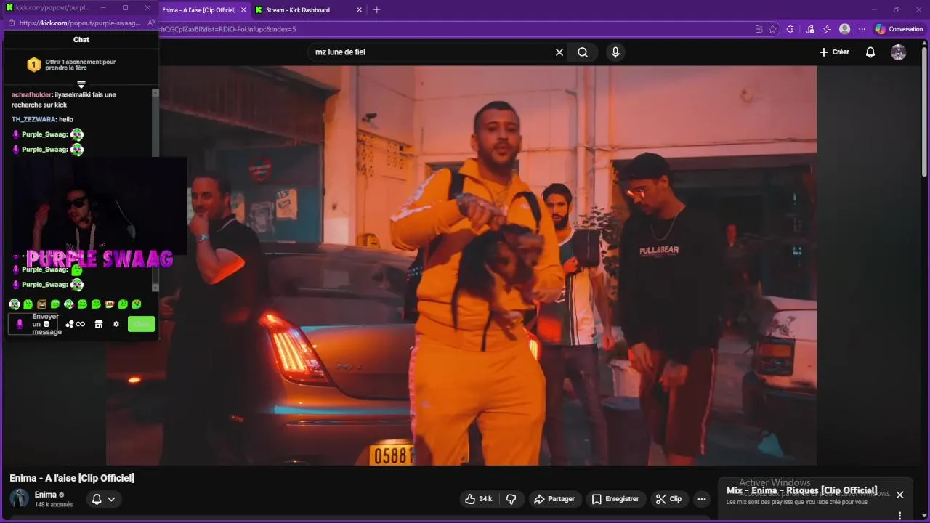Viewport: 930px width, 523px height.
Task: Switch to Stream Kick Dashboard tab
Action: (298, 10)
